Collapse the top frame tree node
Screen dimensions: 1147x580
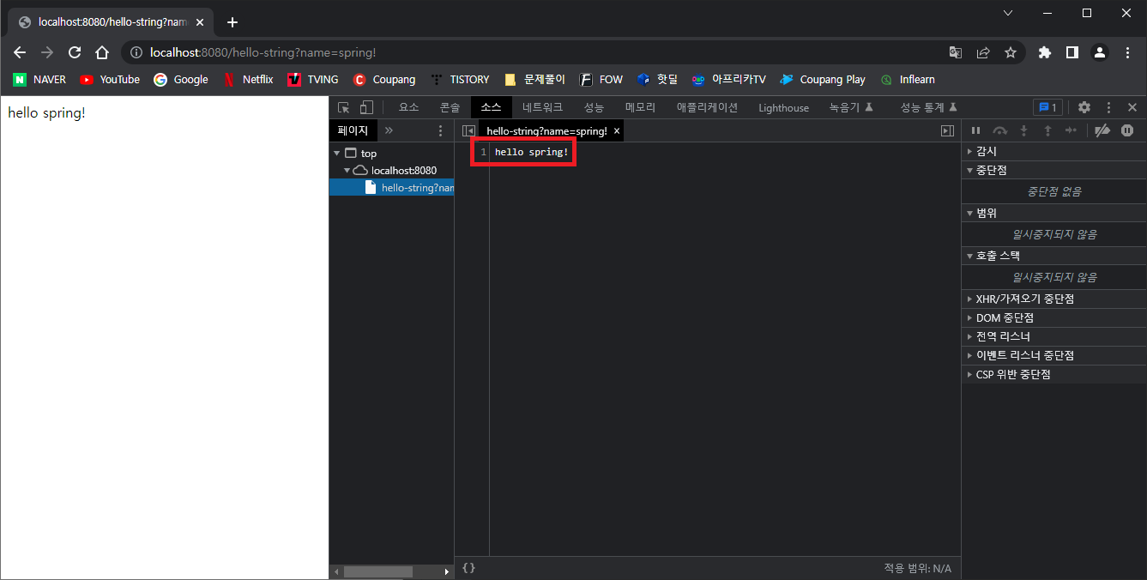point(337,154)
